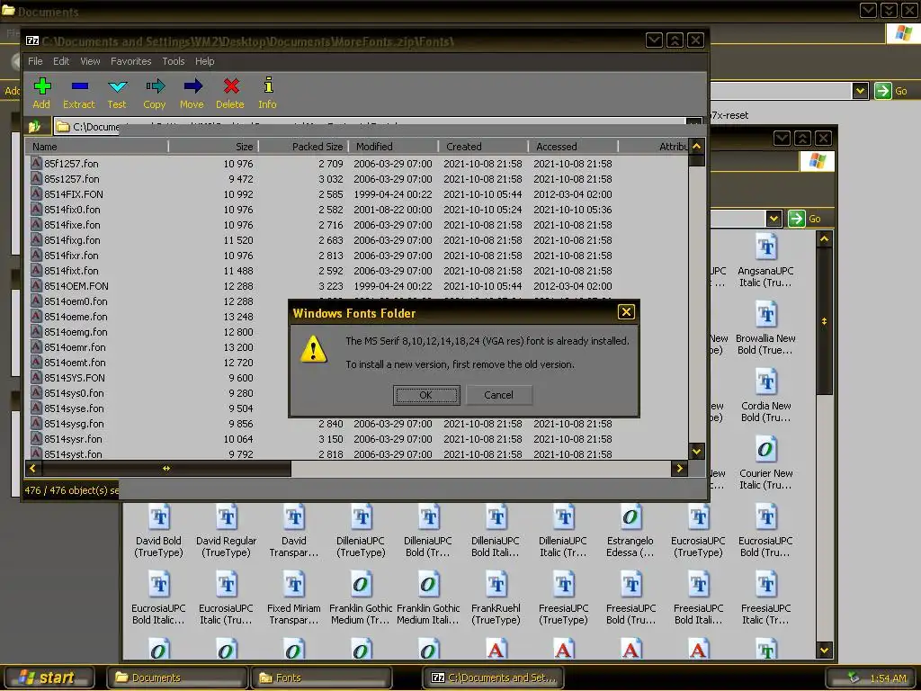The width and height of the screenshot is (921, 691).
Task: Select the AngsanaUPC Italic font icon
Action: [766, 247]
